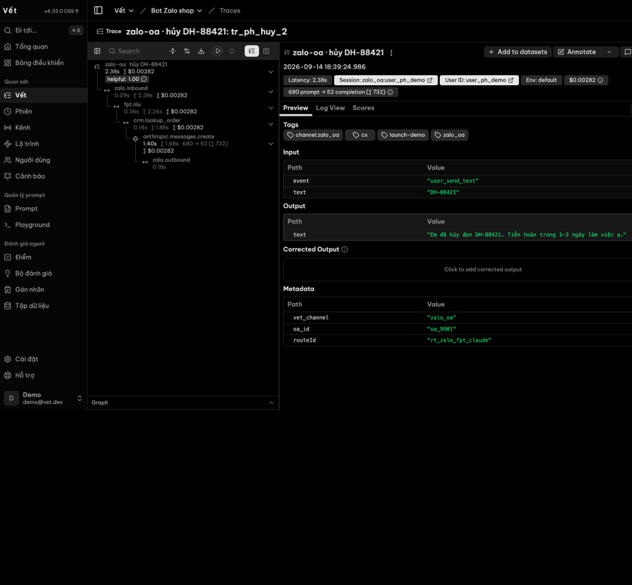Click the expand/collapse all nodes icon

click(x=173, y=51)
